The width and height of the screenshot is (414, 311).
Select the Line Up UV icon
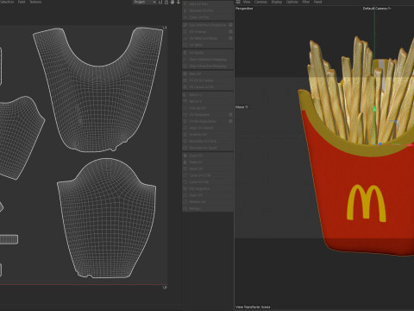tap(185, 108)
